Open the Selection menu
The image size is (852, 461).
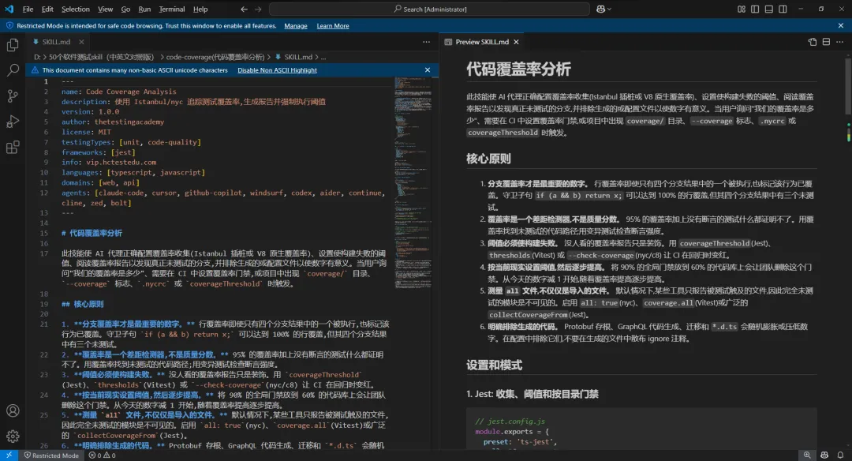[76, 9]
